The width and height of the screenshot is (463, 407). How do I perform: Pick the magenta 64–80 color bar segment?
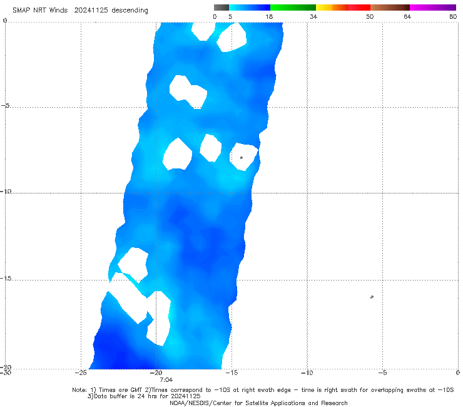433,8
